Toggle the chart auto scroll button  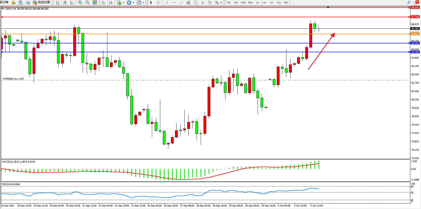coord(103,3)
